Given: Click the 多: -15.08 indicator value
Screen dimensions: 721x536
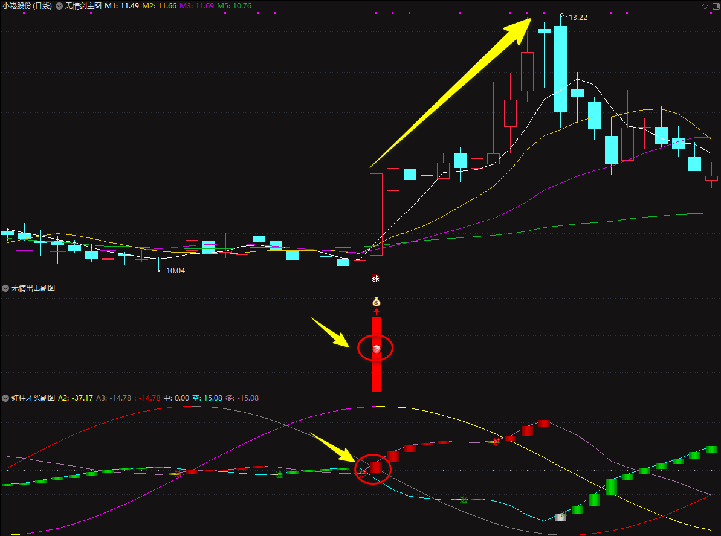Looking at the screenshot, I should tap(242, 398).
